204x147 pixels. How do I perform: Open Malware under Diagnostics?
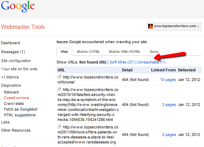click(x=11, y=92)
